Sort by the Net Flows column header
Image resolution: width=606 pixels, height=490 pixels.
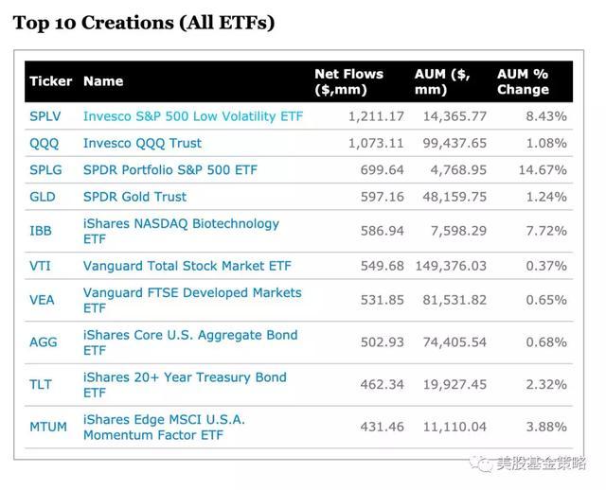pos(348,81)
